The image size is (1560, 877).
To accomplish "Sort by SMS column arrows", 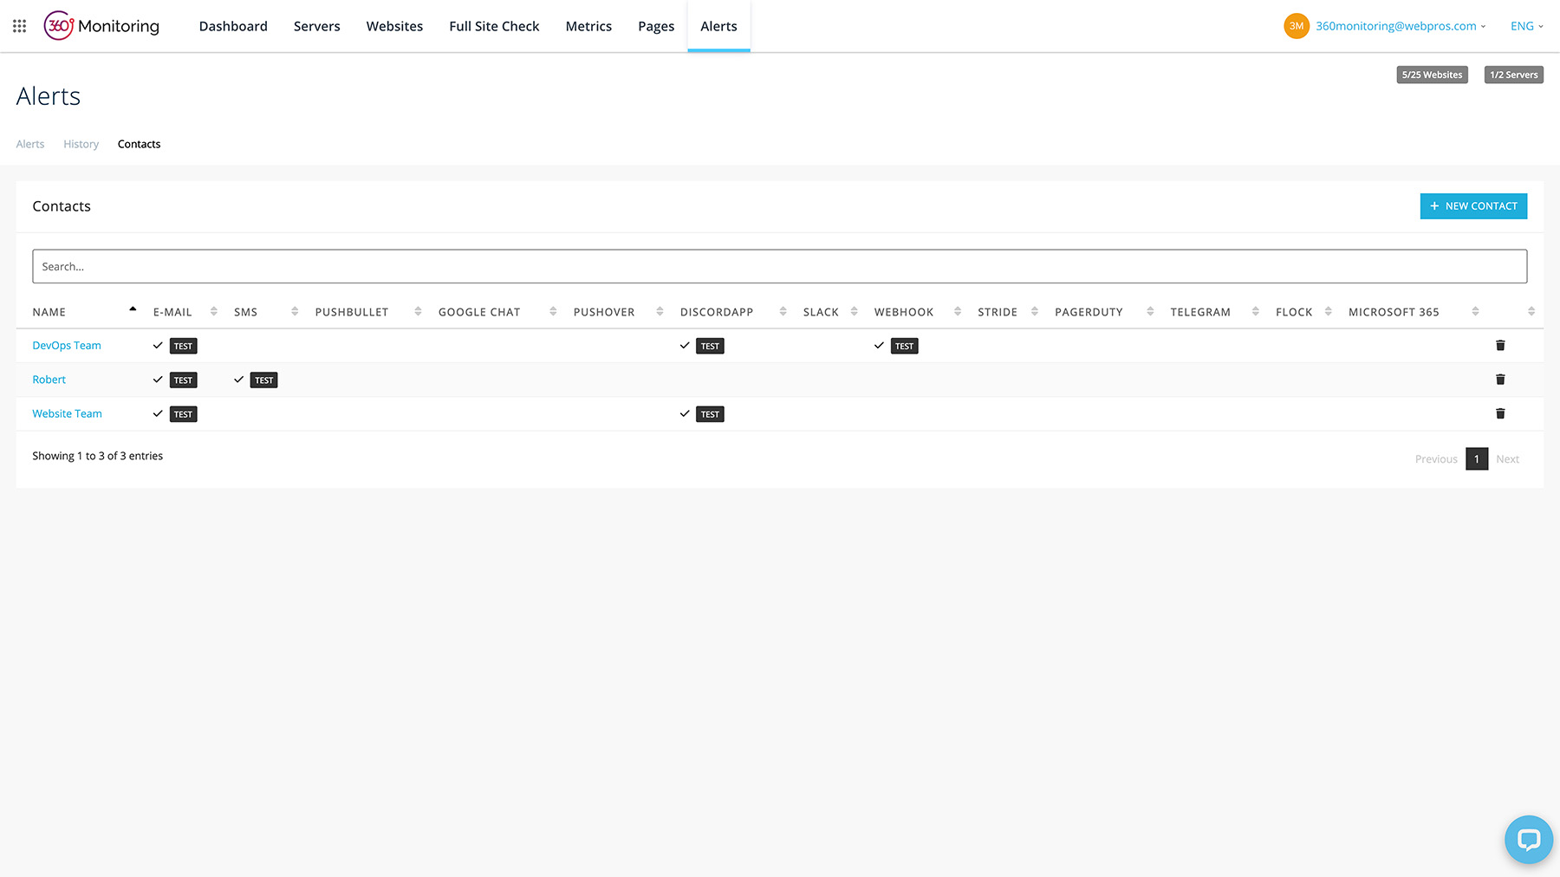I will click(295, 311).
